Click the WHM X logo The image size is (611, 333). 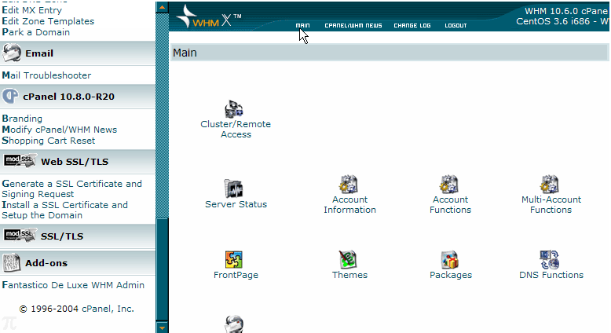pos(208,16)
